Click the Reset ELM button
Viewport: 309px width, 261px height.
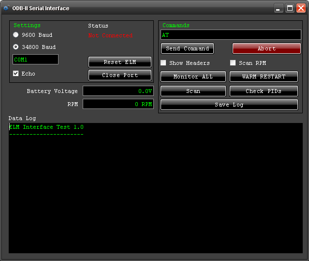[120, 62]
